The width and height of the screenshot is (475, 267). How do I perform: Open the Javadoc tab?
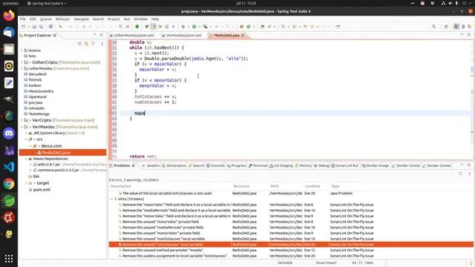pos(151,165)
